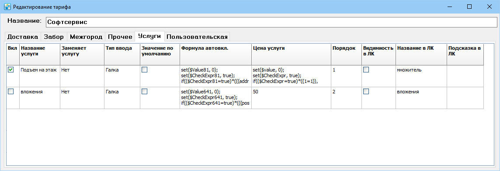Open the Забор tab

pyautogui.click(x=54, y=37)
